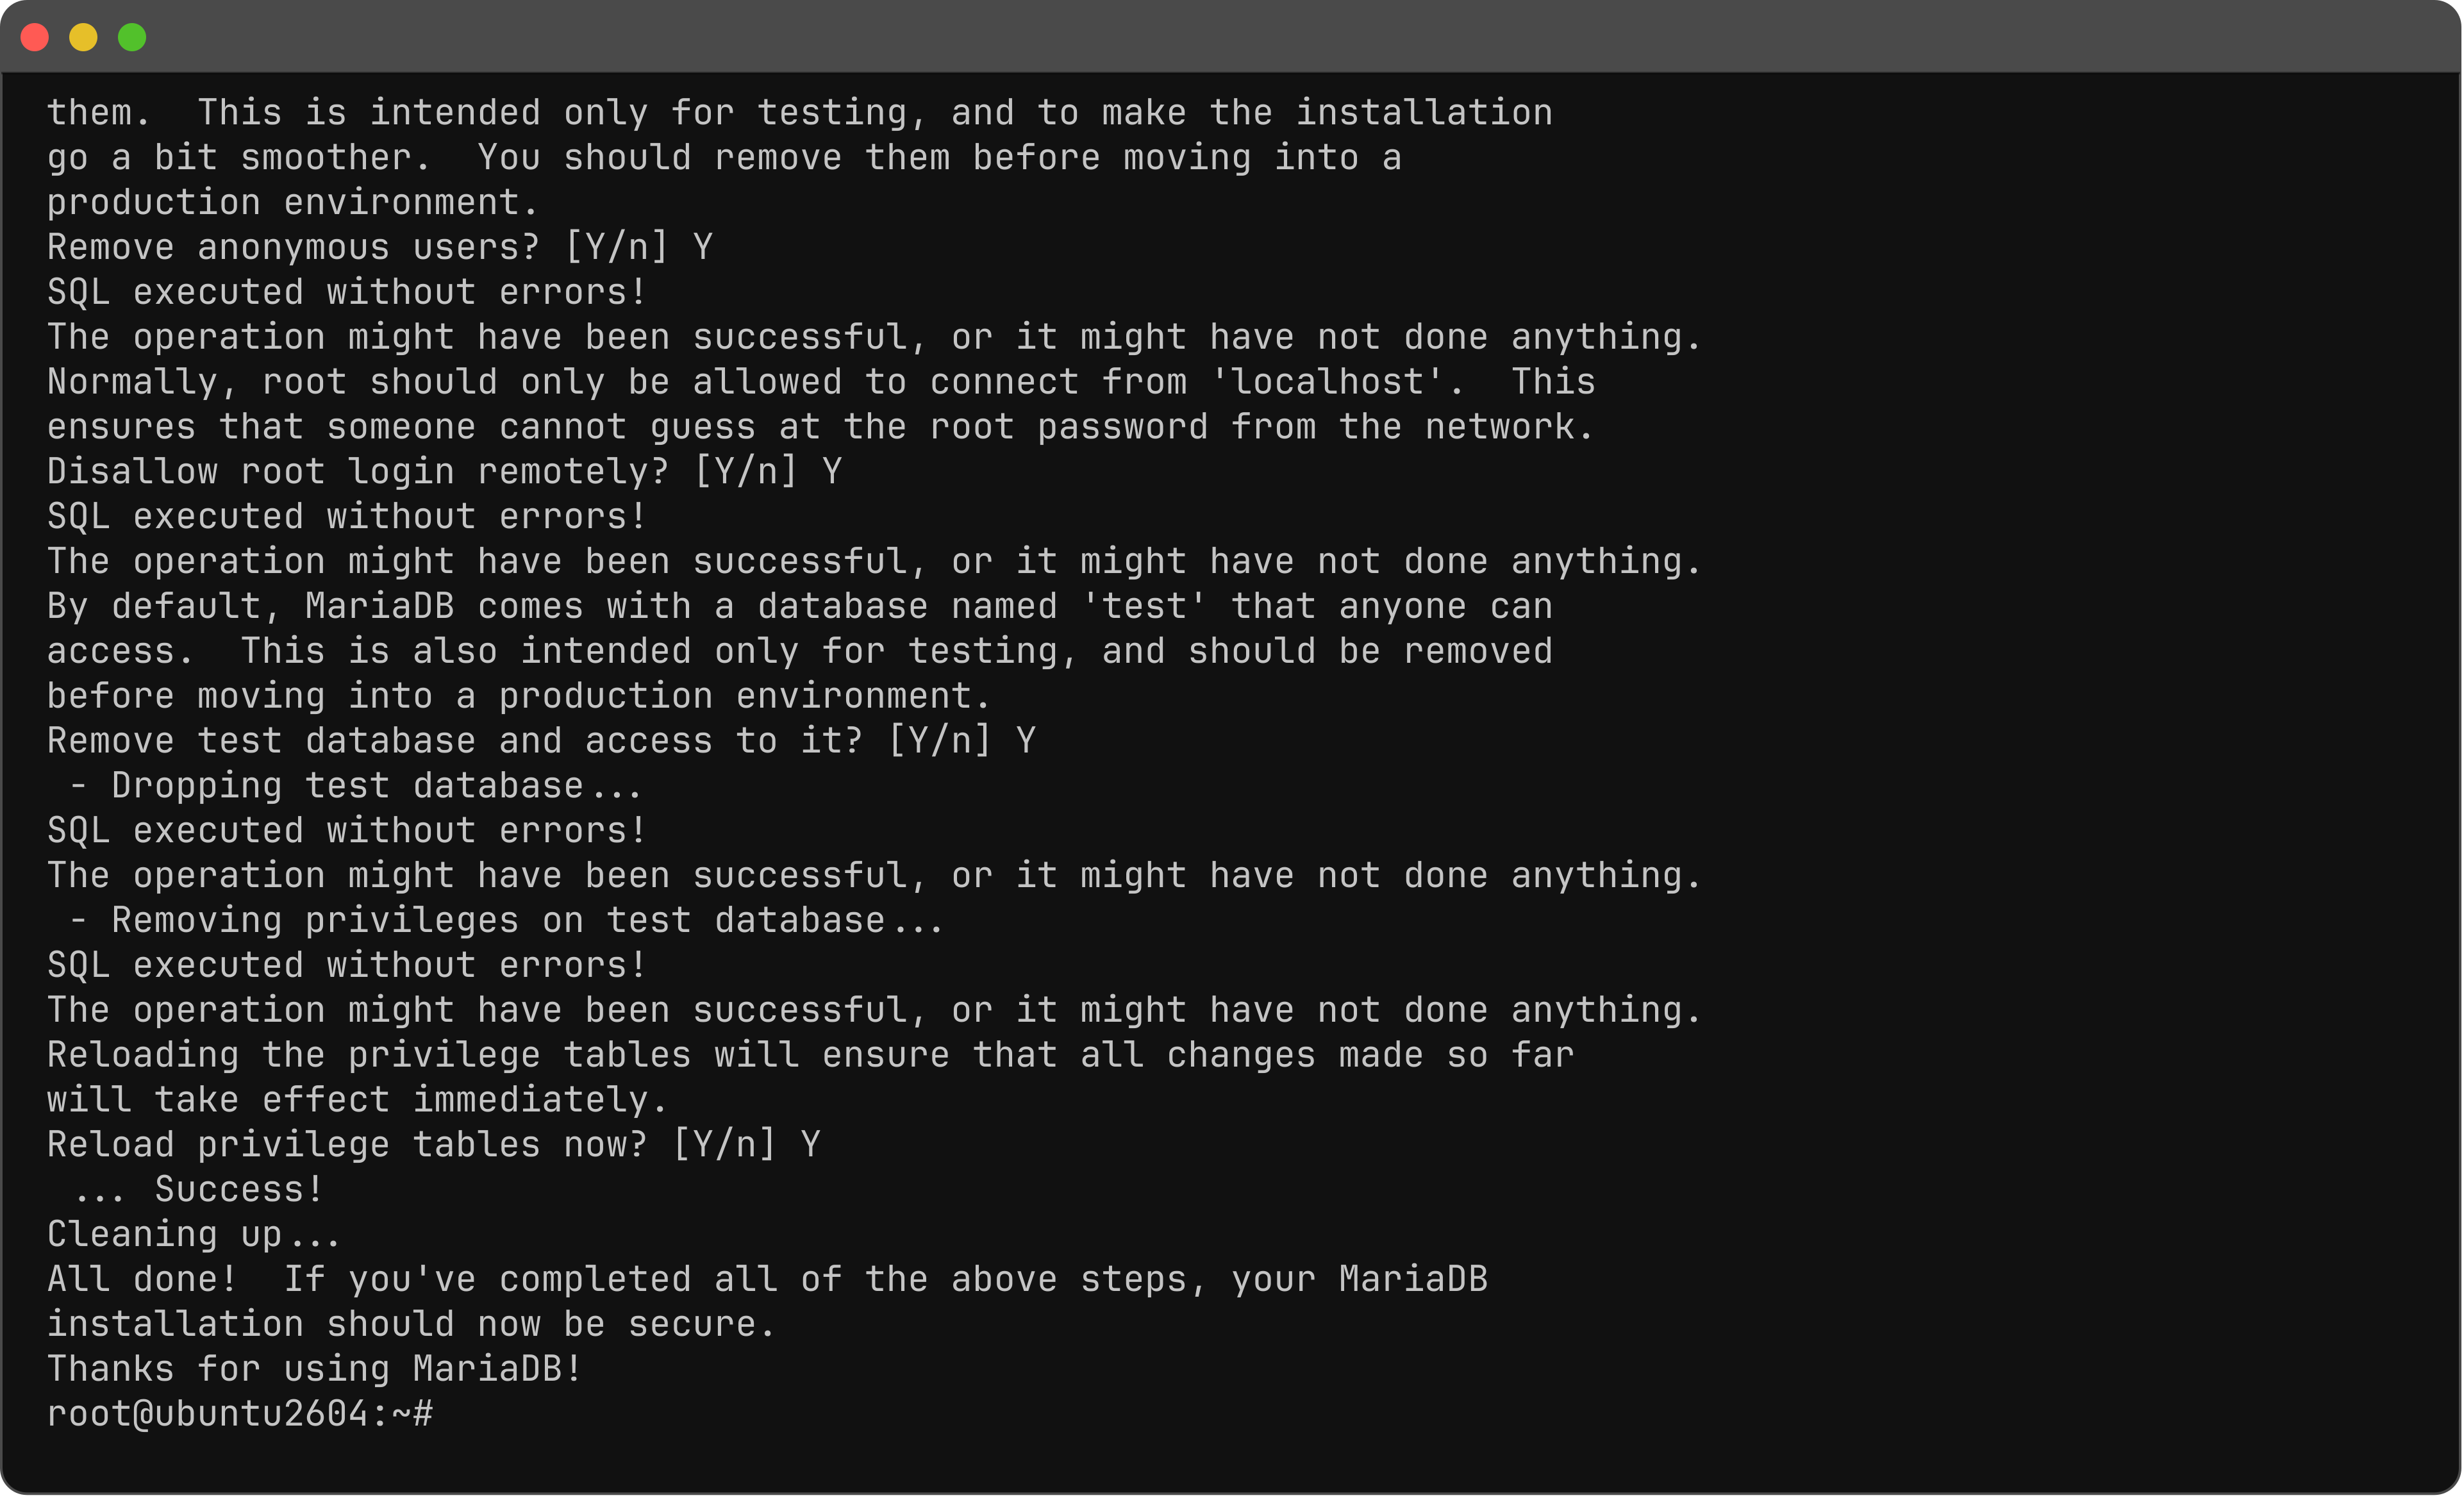This screenshot has width=2464, height=1498.
Task: Click the 'All done!' text line
Action: (767, 1280)
